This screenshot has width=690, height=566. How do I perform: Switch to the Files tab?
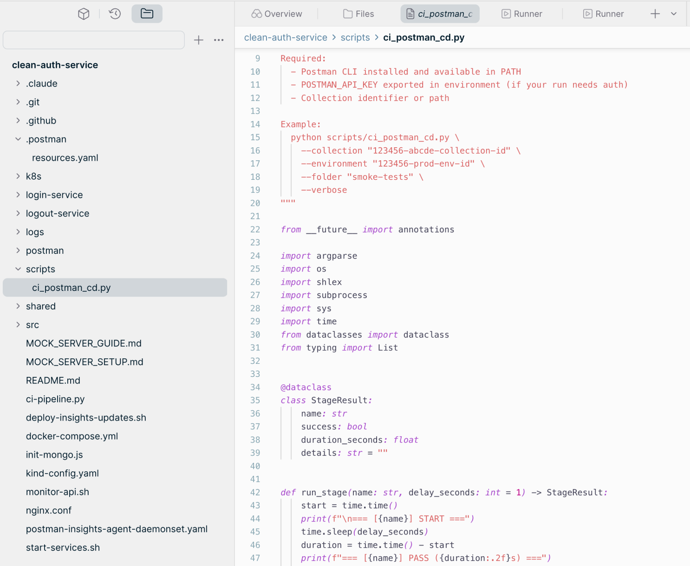pyautogui.click(x=358, y=13)
